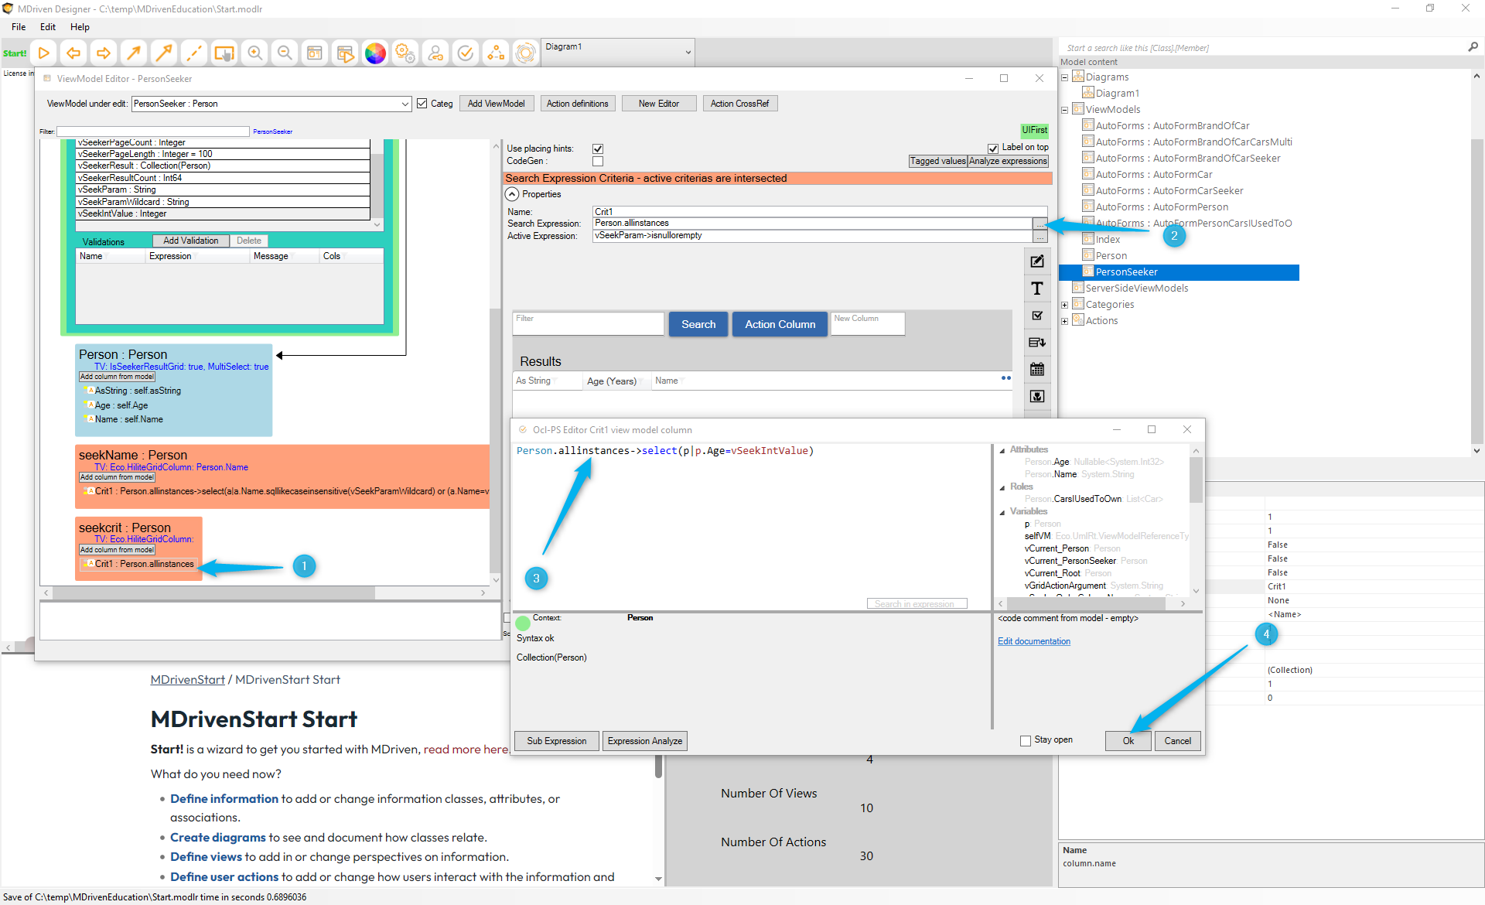
Task: Open the Help menu
Action: 80,27
